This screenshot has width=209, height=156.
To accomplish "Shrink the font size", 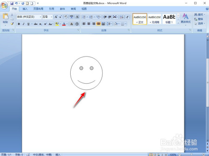I will pos(60,17).
